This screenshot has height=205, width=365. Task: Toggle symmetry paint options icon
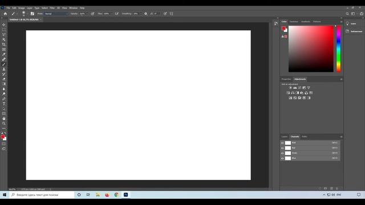[x=172, y=14]
